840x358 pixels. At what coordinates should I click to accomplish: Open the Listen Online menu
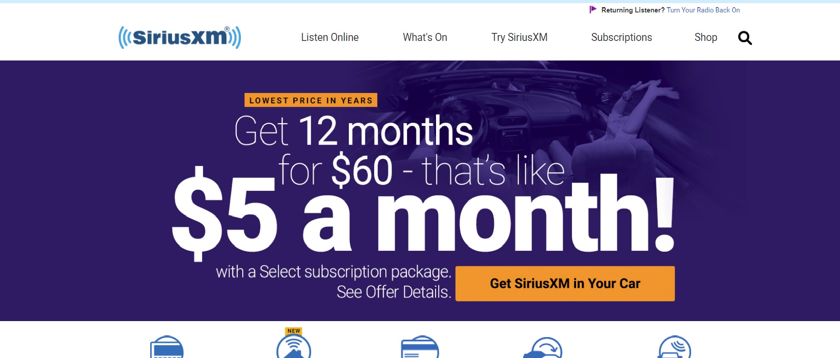tap(330, 37)
